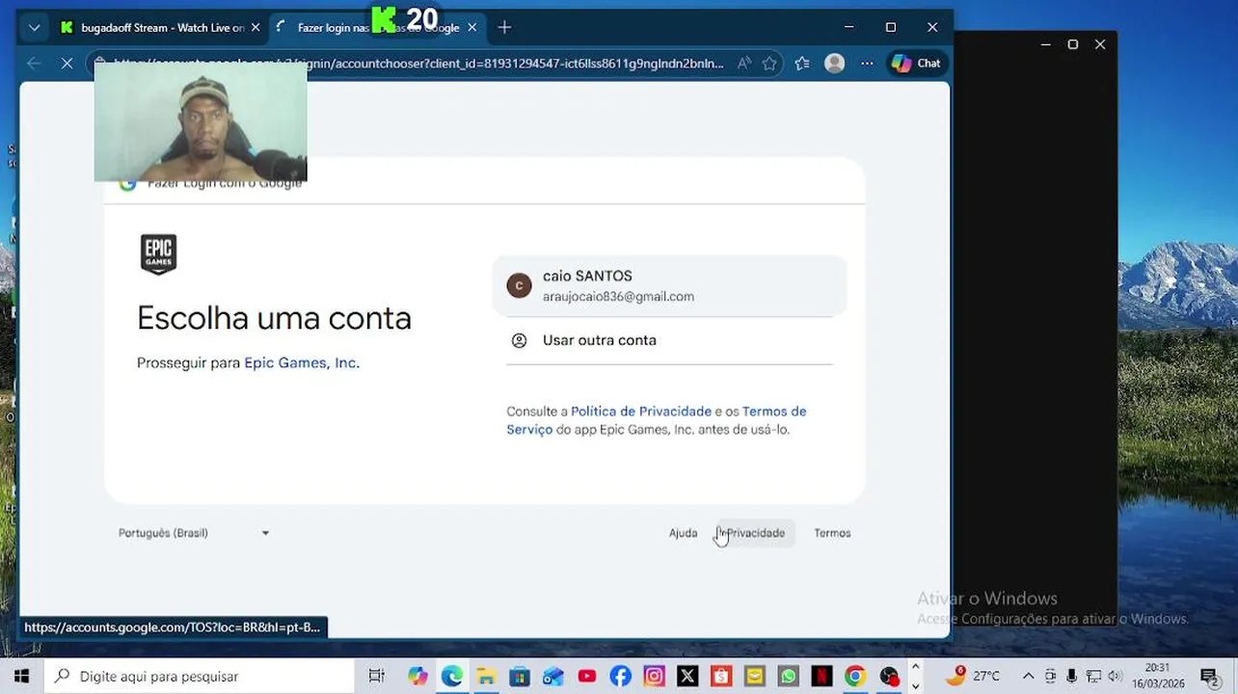Screen dimensions: 1238x694
Task: Open Google Chrome taskbar icon
Action: pyautogui.click(x=855, y=677)
